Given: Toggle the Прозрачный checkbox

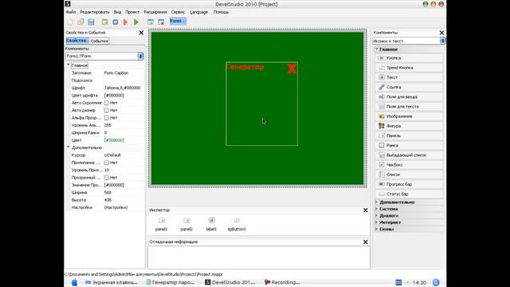Looking at the screenshot, I should (x=106, y=178).
